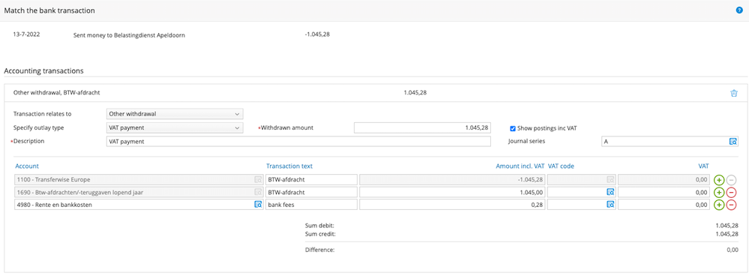Select the bank transaction date 13-7-2022
This screenshot has width=749, height=276.
click(x=27, y=34)
